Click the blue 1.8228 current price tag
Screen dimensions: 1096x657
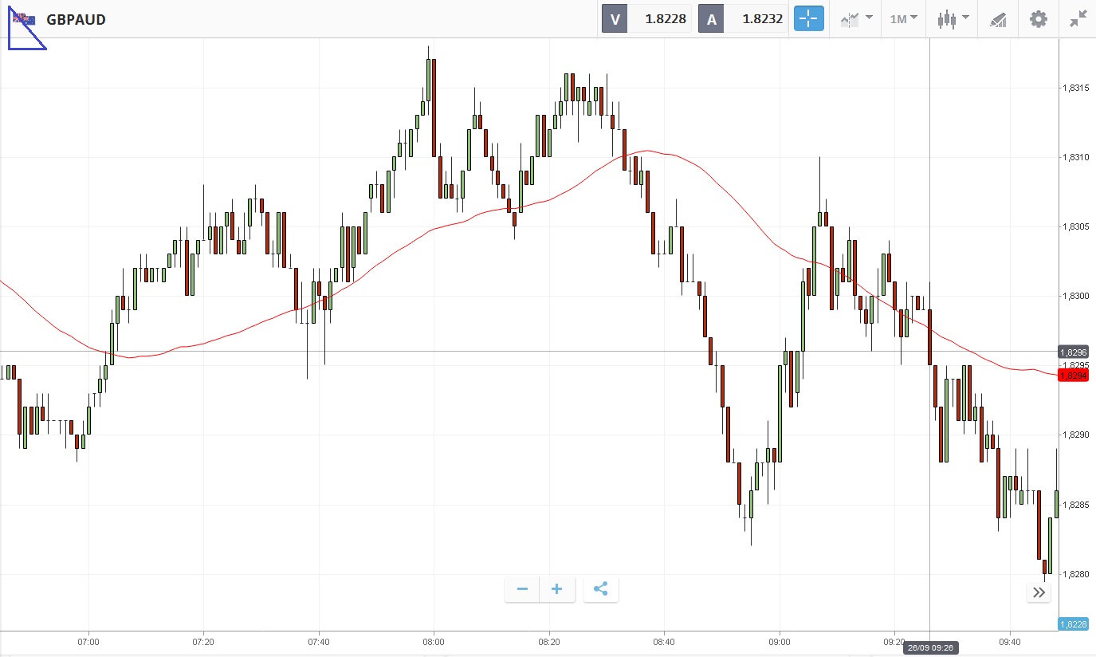[1074, 624]
